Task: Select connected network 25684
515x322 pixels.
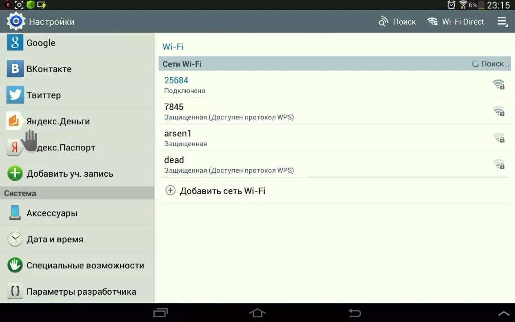Action: (335, 85)
